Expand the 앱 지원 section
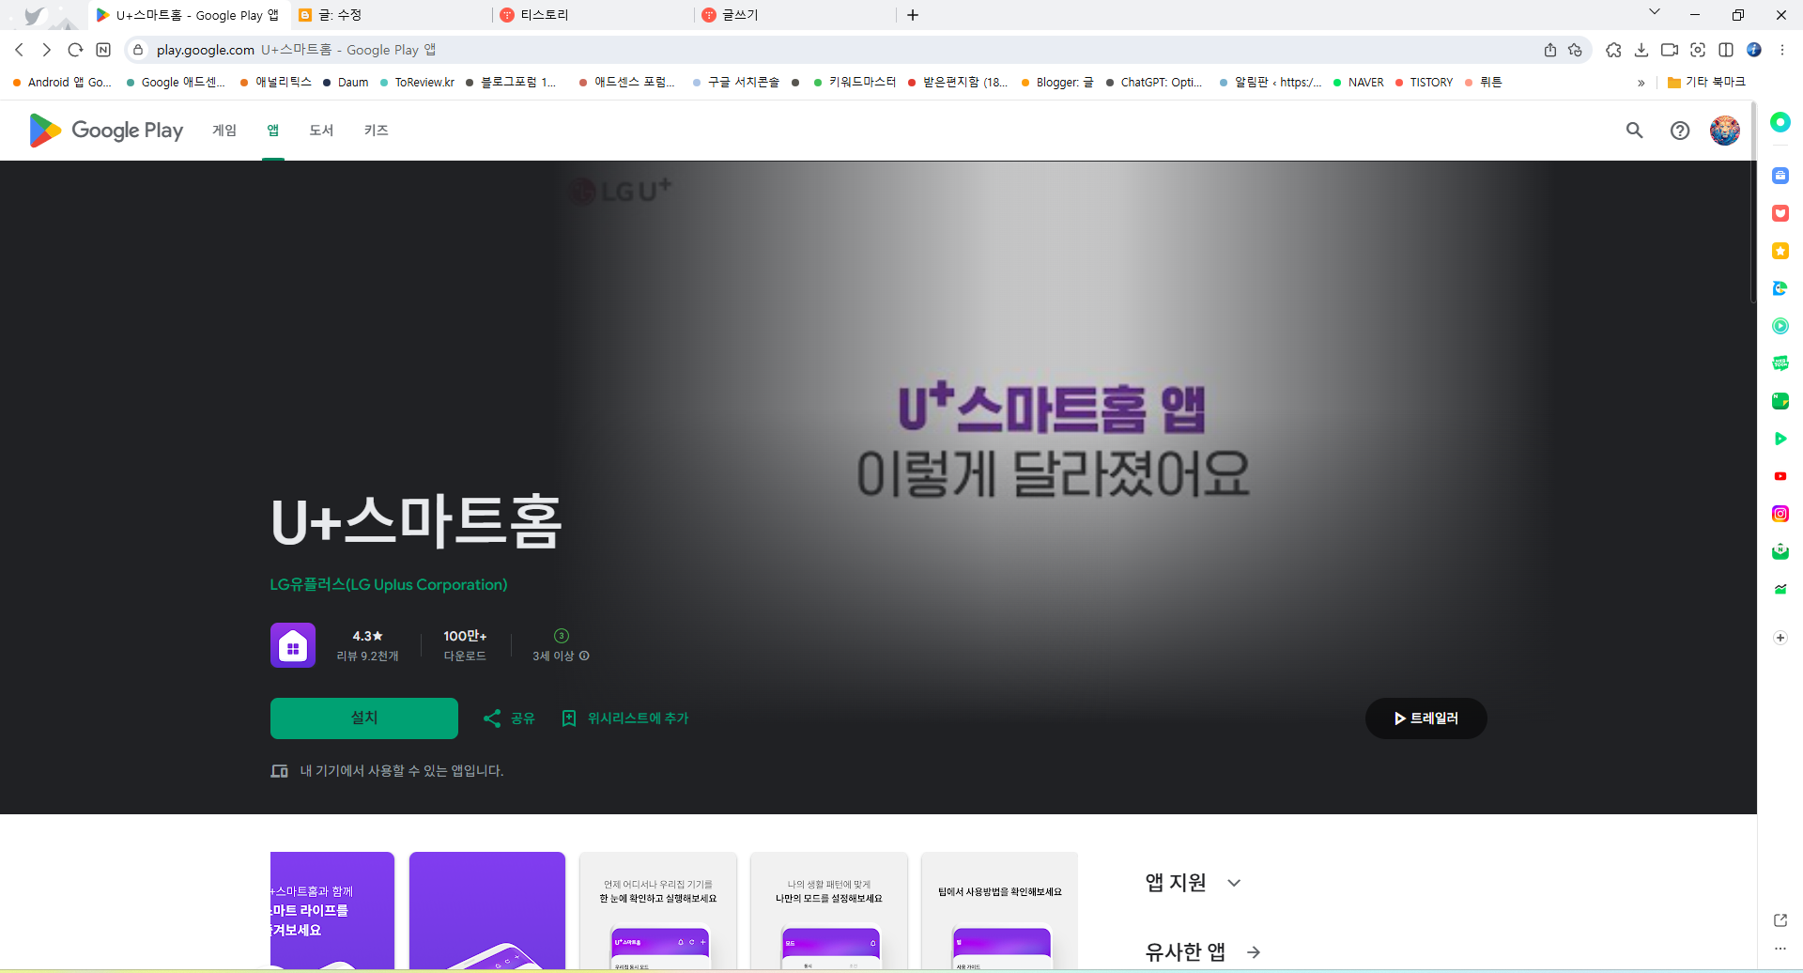The height and width of the screenshot is (973, 1803). (1235, 882)
